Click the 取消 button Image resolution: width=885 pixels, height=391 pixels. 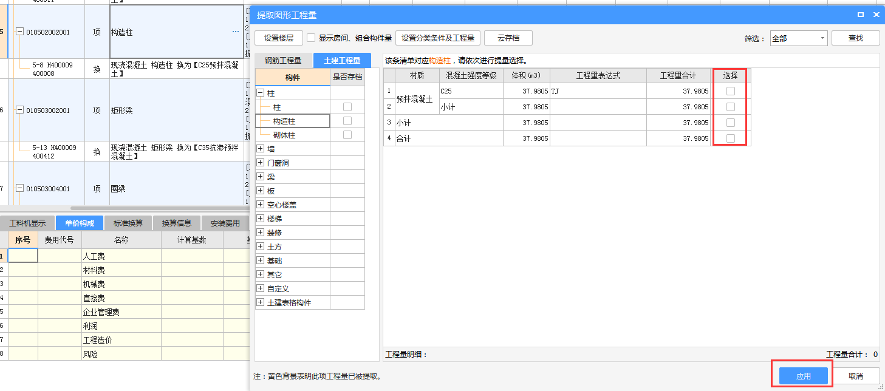855,376
